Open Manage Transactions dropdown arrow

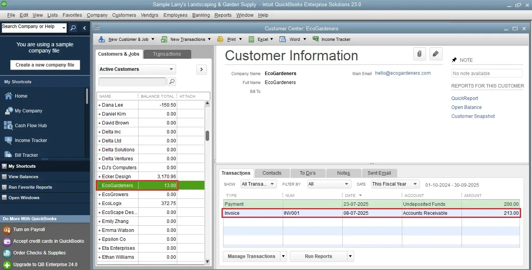(x=283, y=256)
